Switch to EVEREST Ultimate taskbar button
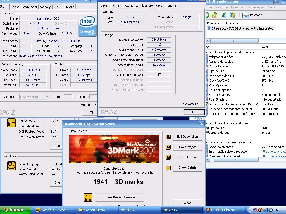This screenshot has width=286, height=214. coord(224,210)
